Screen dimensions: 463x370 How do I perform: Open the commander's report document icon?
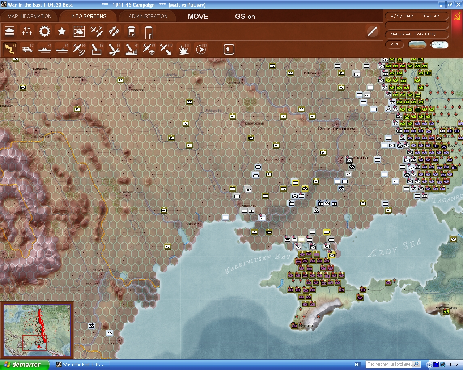point(131,32)
